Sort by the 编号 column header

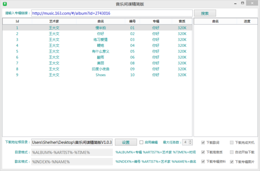pyautogui.click(x=132, y=21)
